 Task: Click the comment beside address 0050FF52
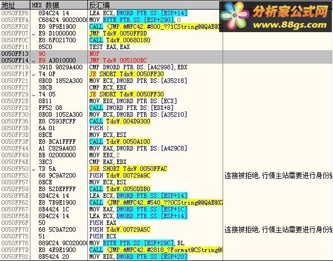click(278, 175)
